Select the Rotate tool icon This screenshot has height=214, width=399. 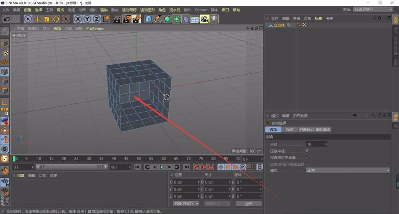[x=56, y=19]
